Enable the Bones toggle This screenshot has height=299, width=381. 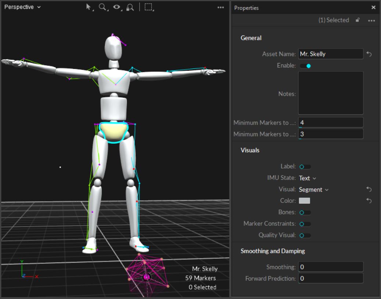pos(305,213)
